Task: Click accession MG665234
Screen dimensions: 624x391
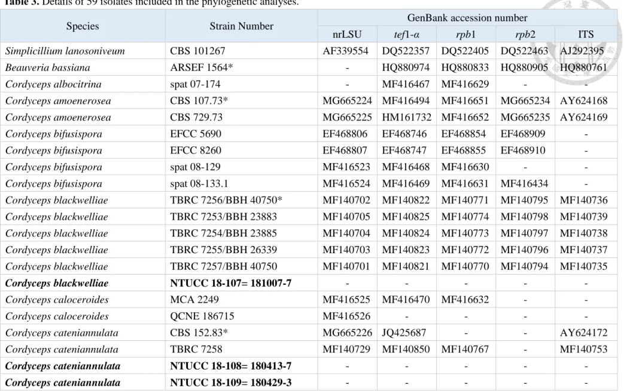Action: coord(525,101)
